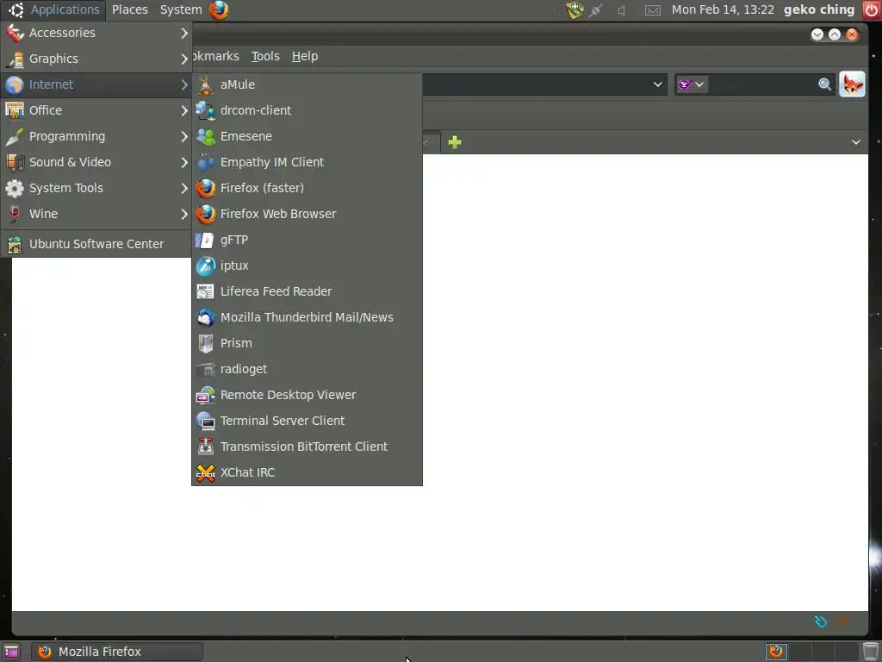This screenshot has height=662, width=882.
Task: Open drcom-client network app icon
Action: pos(205,111)
